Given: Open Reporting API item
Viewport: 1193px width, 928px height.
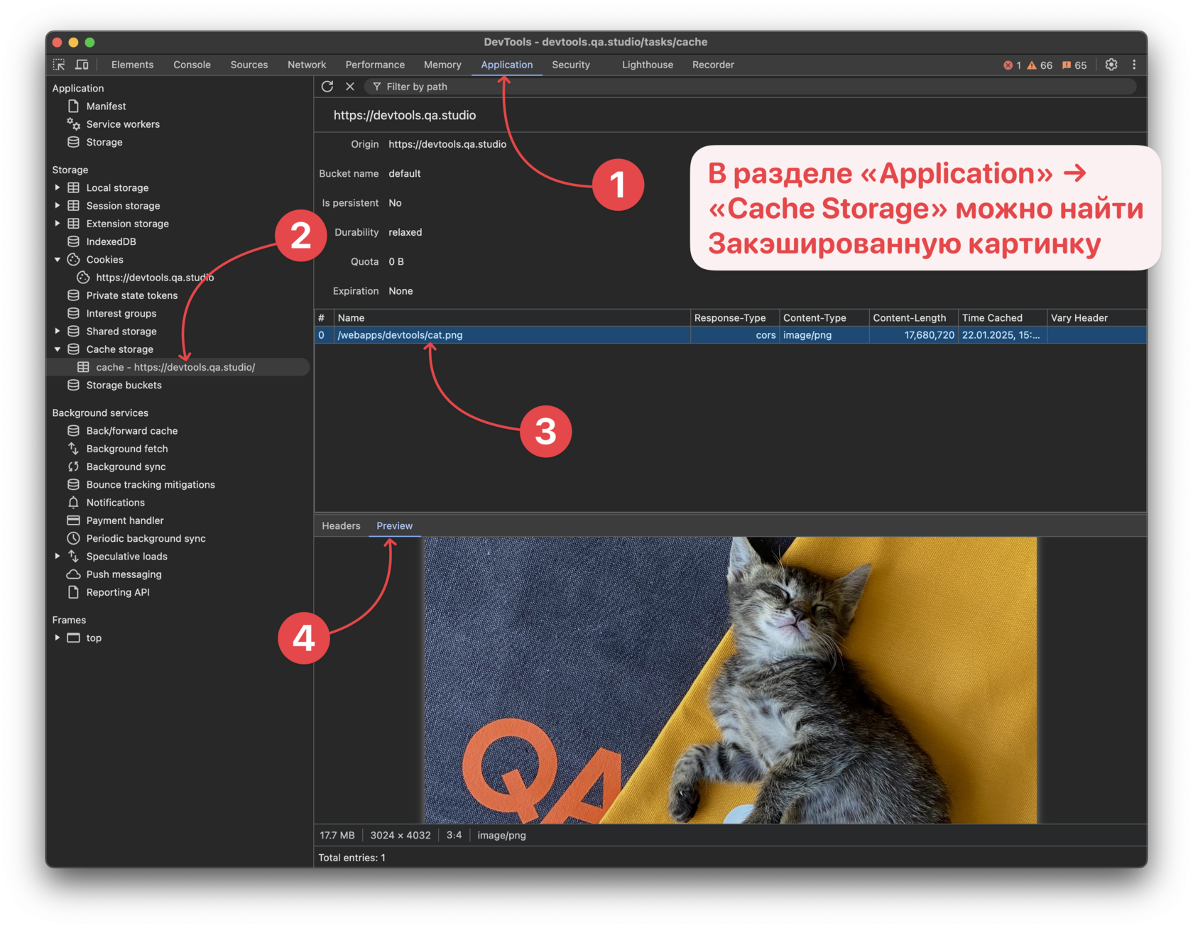Looking at the screenshot, I should 118,592.
